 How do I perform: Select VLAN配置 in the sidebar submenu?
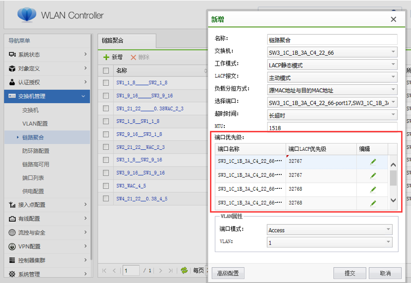coord(35,124)
